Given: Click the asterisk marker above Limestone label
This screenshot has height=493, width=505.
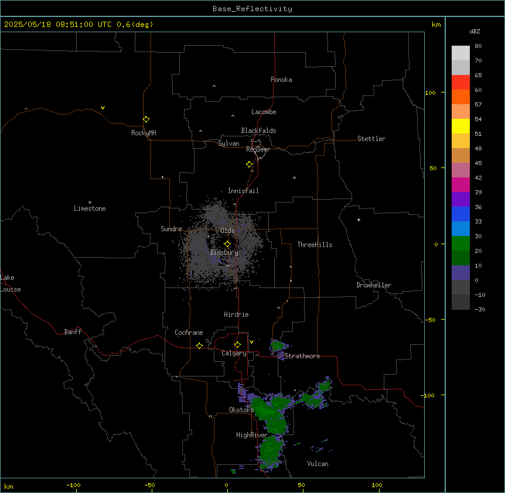Looking at the screenshot, I should pos(90,202).
